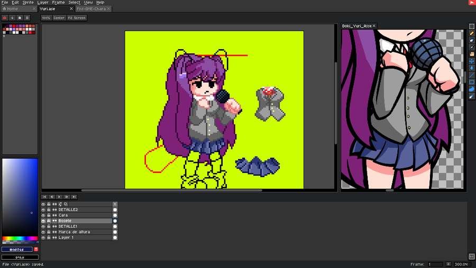Hide the DETALLE2 layer
The height and width of the screenshot is (268, 476).
pyautogui.click(x=43, y=209)
